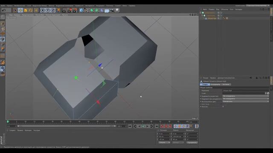This screenshot has width=273, height=153.
Task: Click the green Array modeling icon
Action: click(97, 10)
